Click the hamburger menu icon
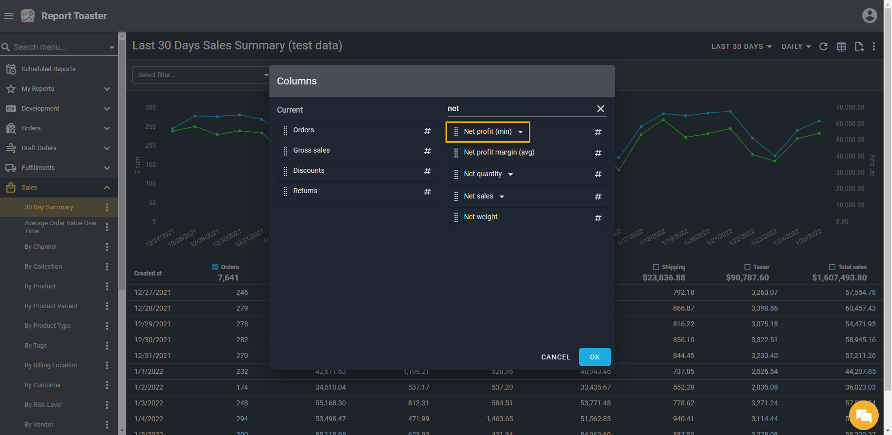This screenshot has height=435, width=892. pos(9,16)
